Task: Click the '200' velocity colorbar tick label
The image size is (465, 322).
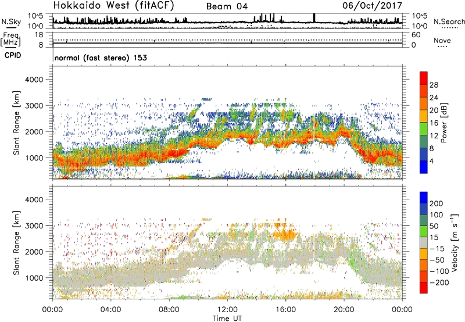Action: (437, 203)
